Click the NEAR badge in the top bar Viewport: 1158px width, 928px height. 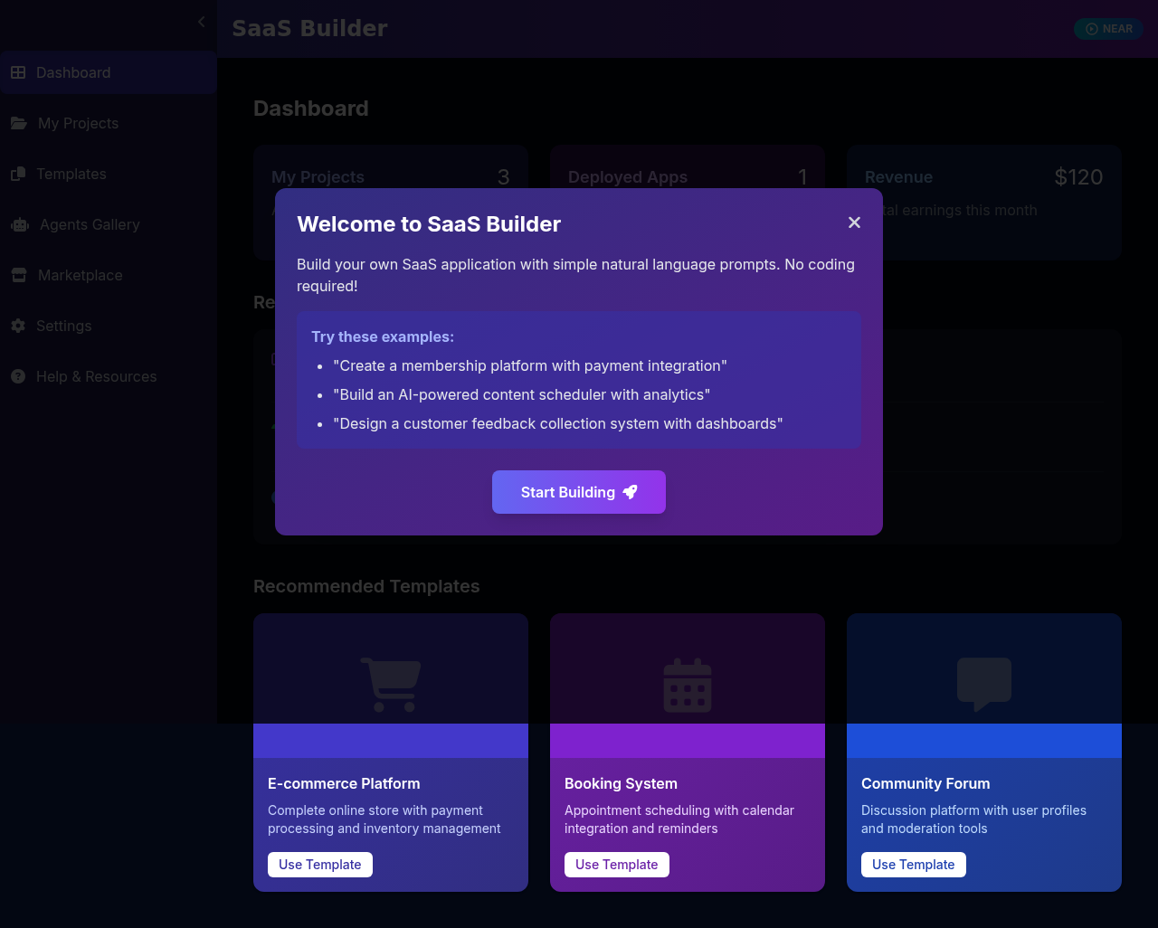tap(1108, 28)
